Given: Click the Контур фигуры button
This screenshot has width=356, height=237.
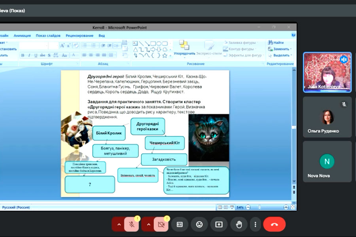Looking at the screenshot, I should coord(240,49).
